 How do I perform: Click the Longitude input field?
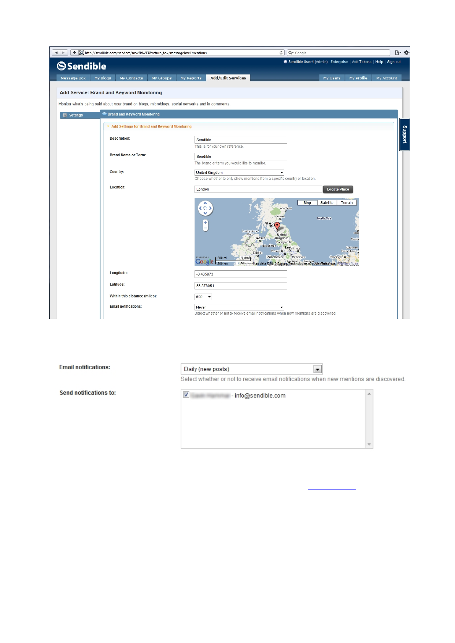(241, 274)
